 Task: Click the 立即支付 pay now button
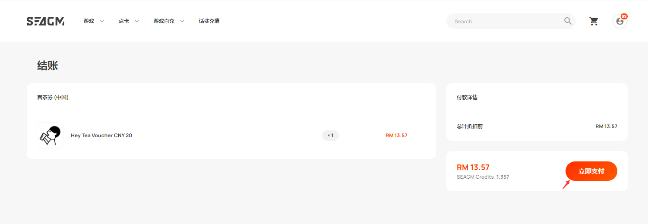click(591, 171)
